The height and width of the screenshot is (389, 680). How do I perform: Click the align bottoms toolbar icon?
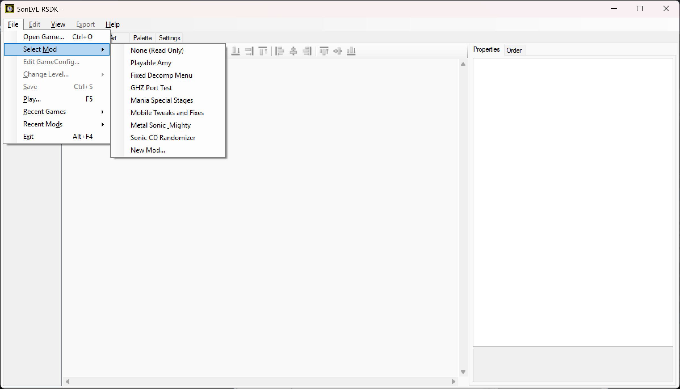pyautogui.click(x=351, y=51)
